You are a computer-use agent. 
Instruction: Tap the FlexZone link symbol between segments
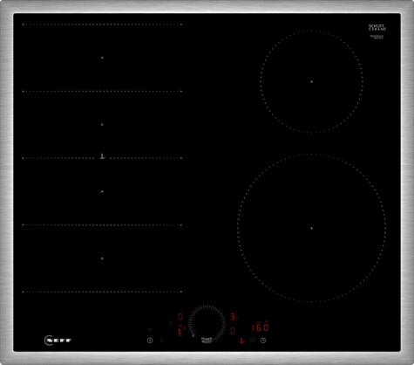click(x=102, y=157)
